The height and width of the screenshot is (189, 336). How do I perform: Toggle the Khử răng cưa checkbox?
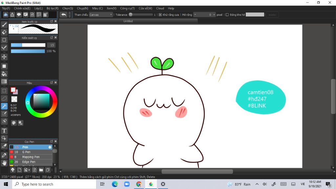[x=160, y=15]
